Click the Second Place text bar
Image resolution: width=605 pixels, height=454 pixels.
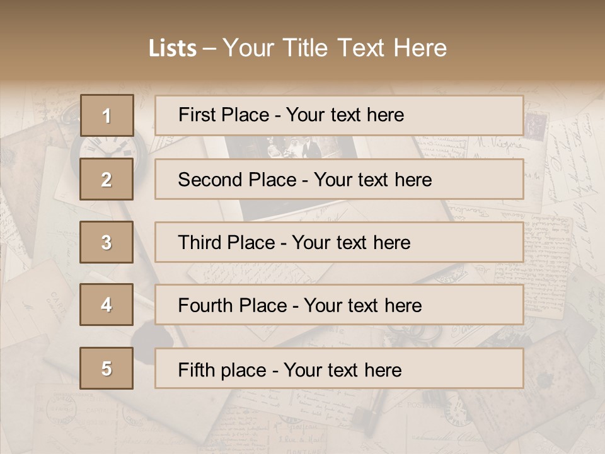pos(339,179)
